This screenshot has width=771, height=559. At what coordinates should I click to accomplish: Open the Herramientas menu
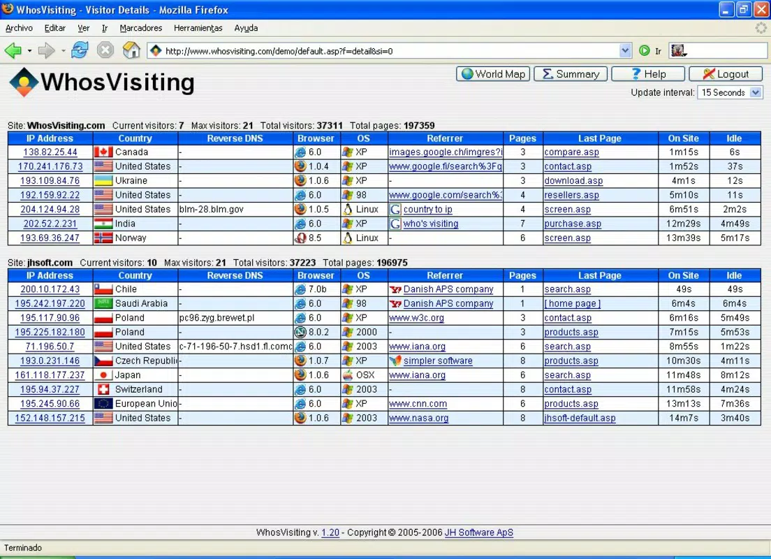click(x=198, y=28)
